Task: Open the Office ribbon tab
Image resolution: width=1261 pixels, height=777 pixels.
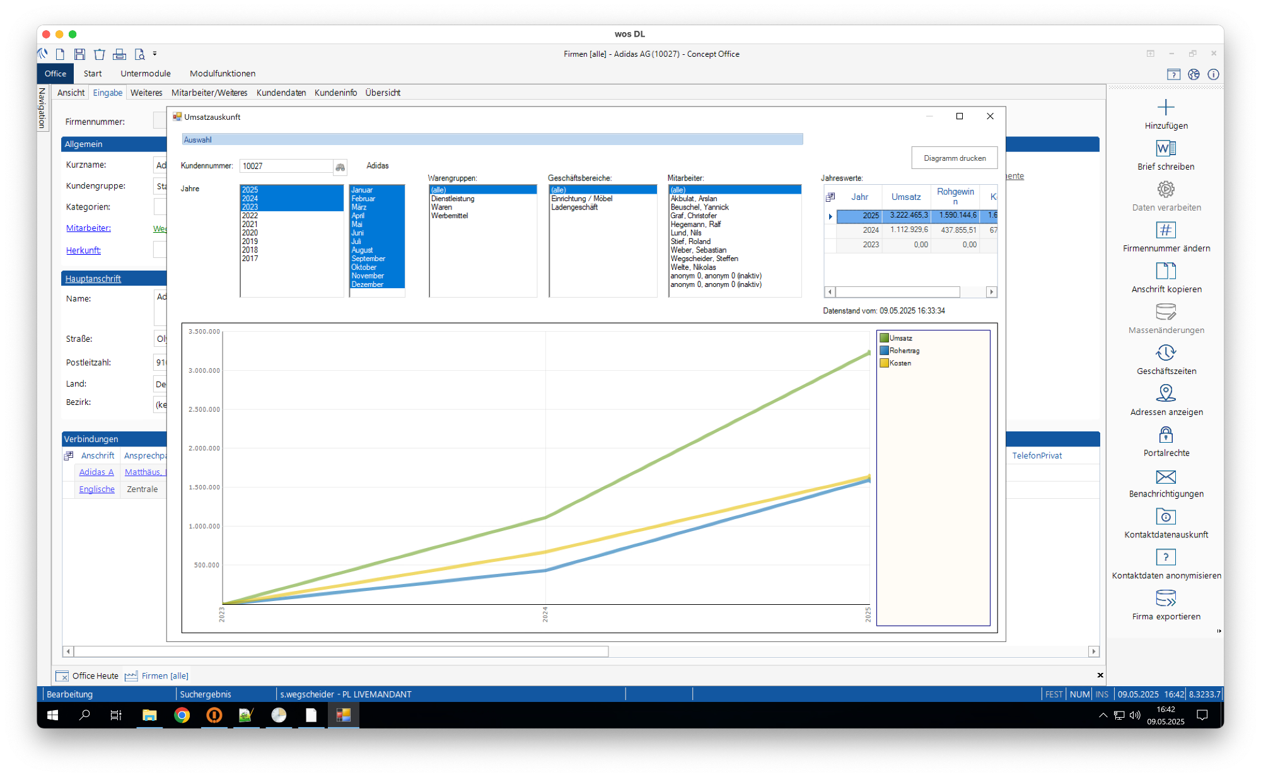Action: 55,74
